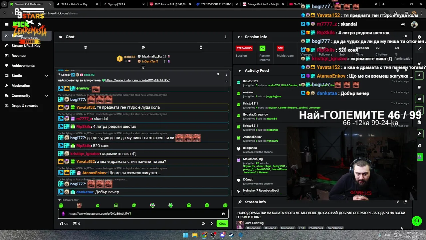This screenshot has height=240, width=426.
Task: Insert green headphones emote
Action: coord(170,205)
